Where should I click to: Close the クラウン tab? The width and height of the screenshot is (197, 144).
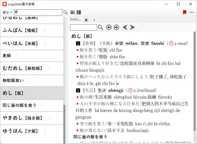tap(86, 20)
